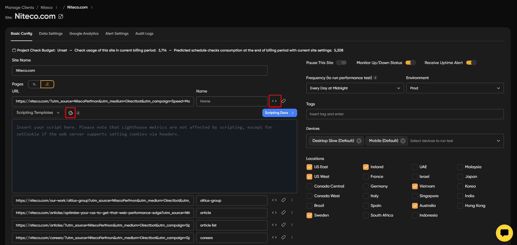
Task: Open the Frequency dropdown
Action: (355, 88)
